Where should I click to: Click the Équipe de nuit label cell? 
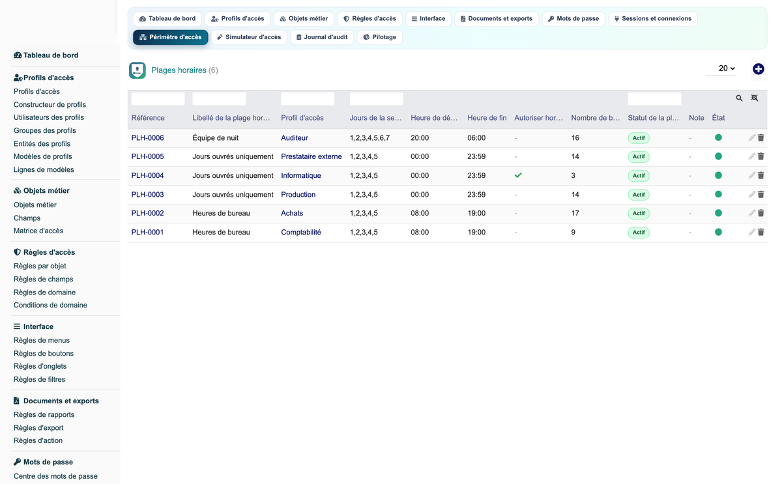click(215, 138)
